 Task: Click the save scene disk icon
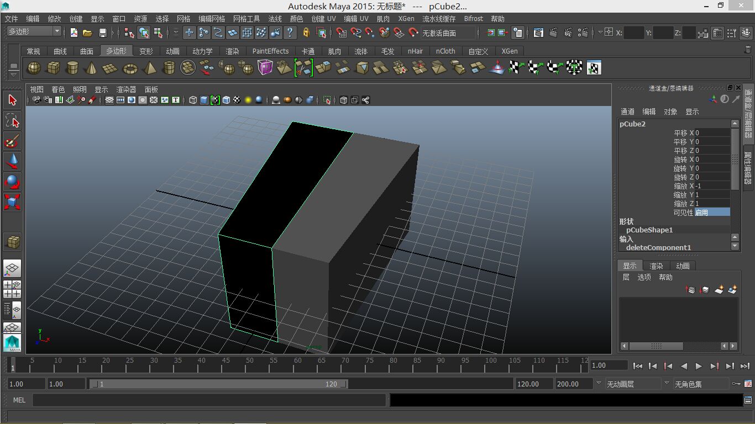102,33
